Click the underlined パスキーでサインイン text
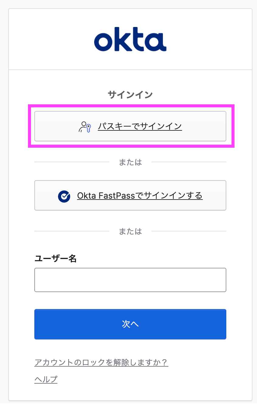 140,126
